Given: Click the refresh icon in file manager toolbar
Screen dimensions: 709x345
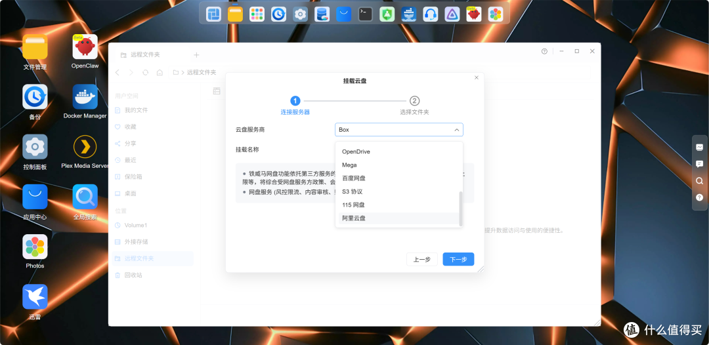Looking at the screenshot, I should (x=145, y=72).
